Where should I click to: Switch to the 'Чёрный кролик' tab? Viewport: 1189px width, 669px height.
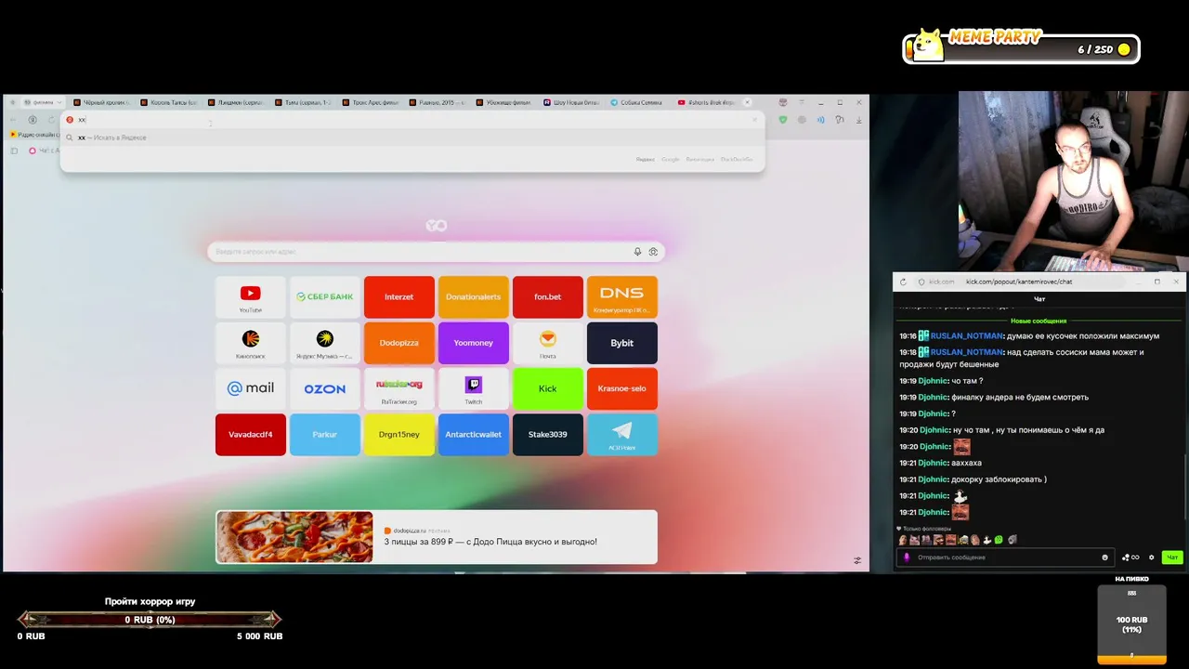(101, 102)
